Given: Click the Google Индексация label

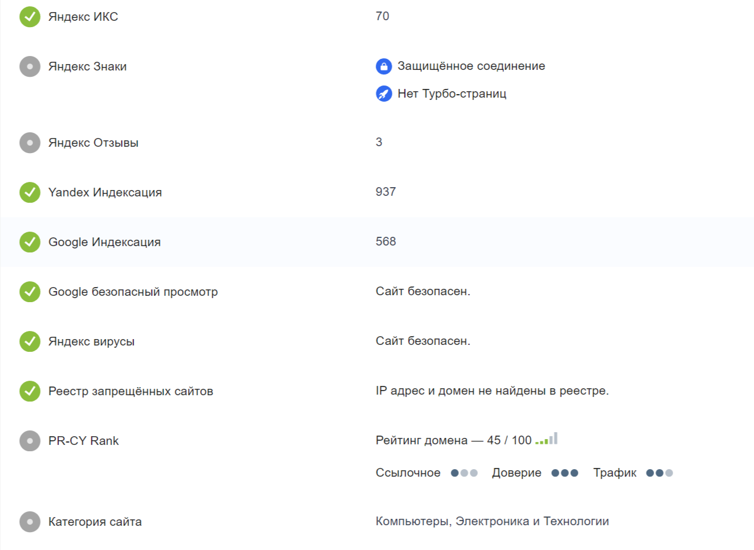Looking at the screenshot, I should click(x=105, y=242).
